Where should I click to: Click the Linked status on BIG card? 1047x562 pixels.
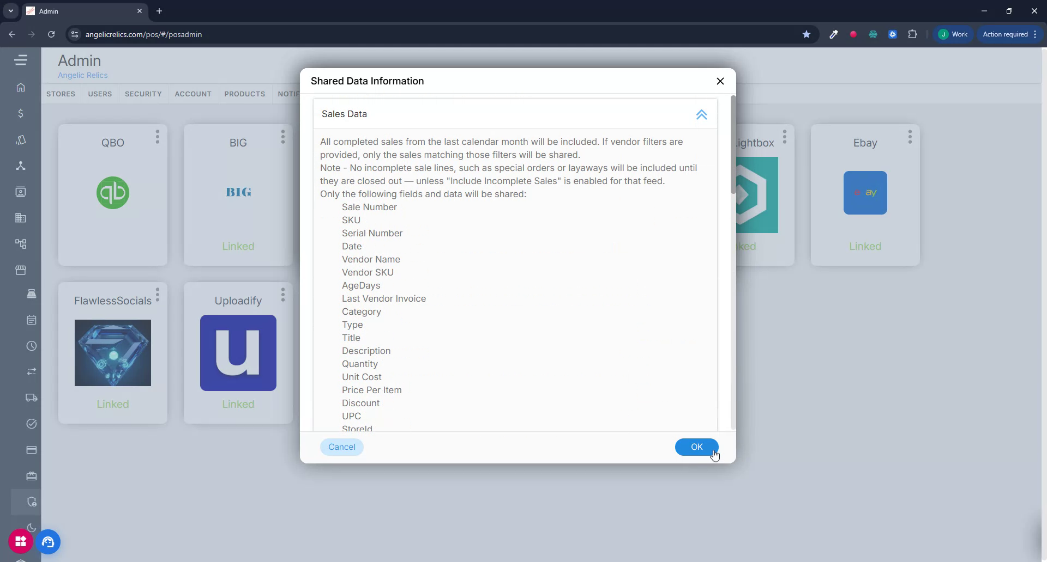click(238, 246)
